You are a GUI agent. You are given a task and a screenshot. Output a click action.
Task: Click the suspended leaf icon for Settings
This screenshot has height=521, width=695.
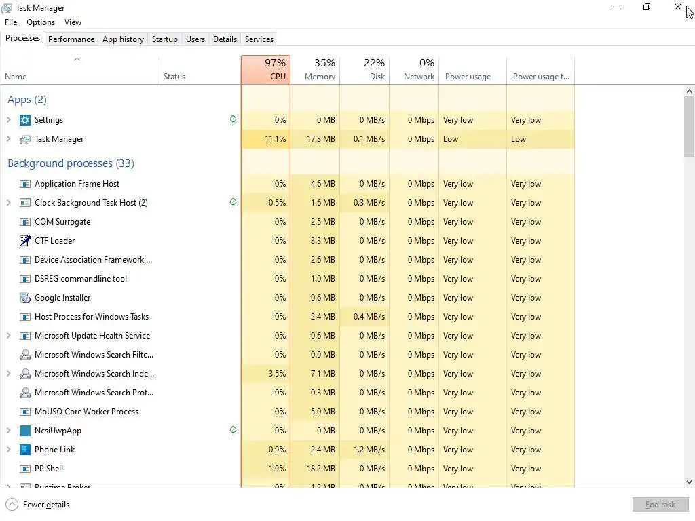[233, 120]
